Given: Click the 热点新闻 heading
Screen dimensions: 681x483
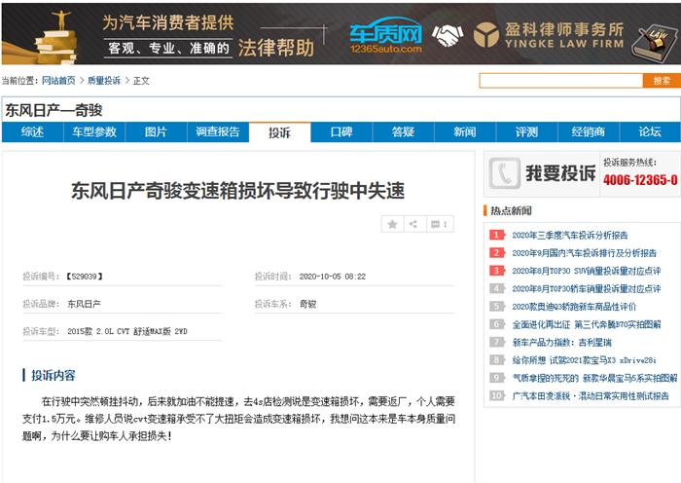Looking at the screenshot, I should [x=511, y=211].
